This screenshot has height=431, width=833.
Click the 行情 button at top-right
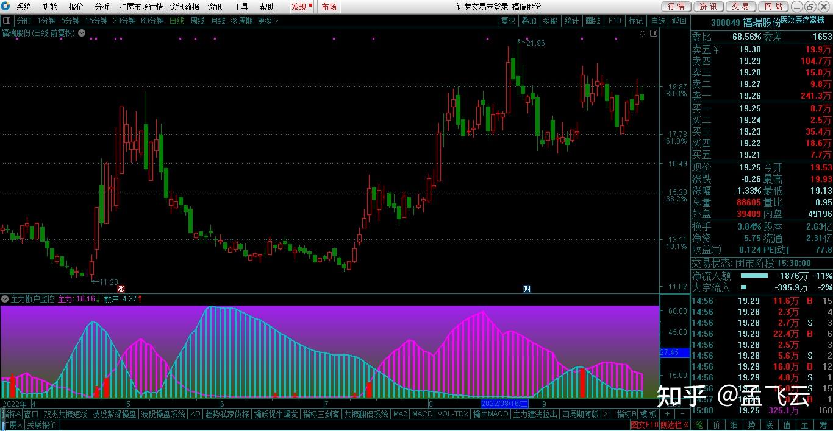pos(676,7)
